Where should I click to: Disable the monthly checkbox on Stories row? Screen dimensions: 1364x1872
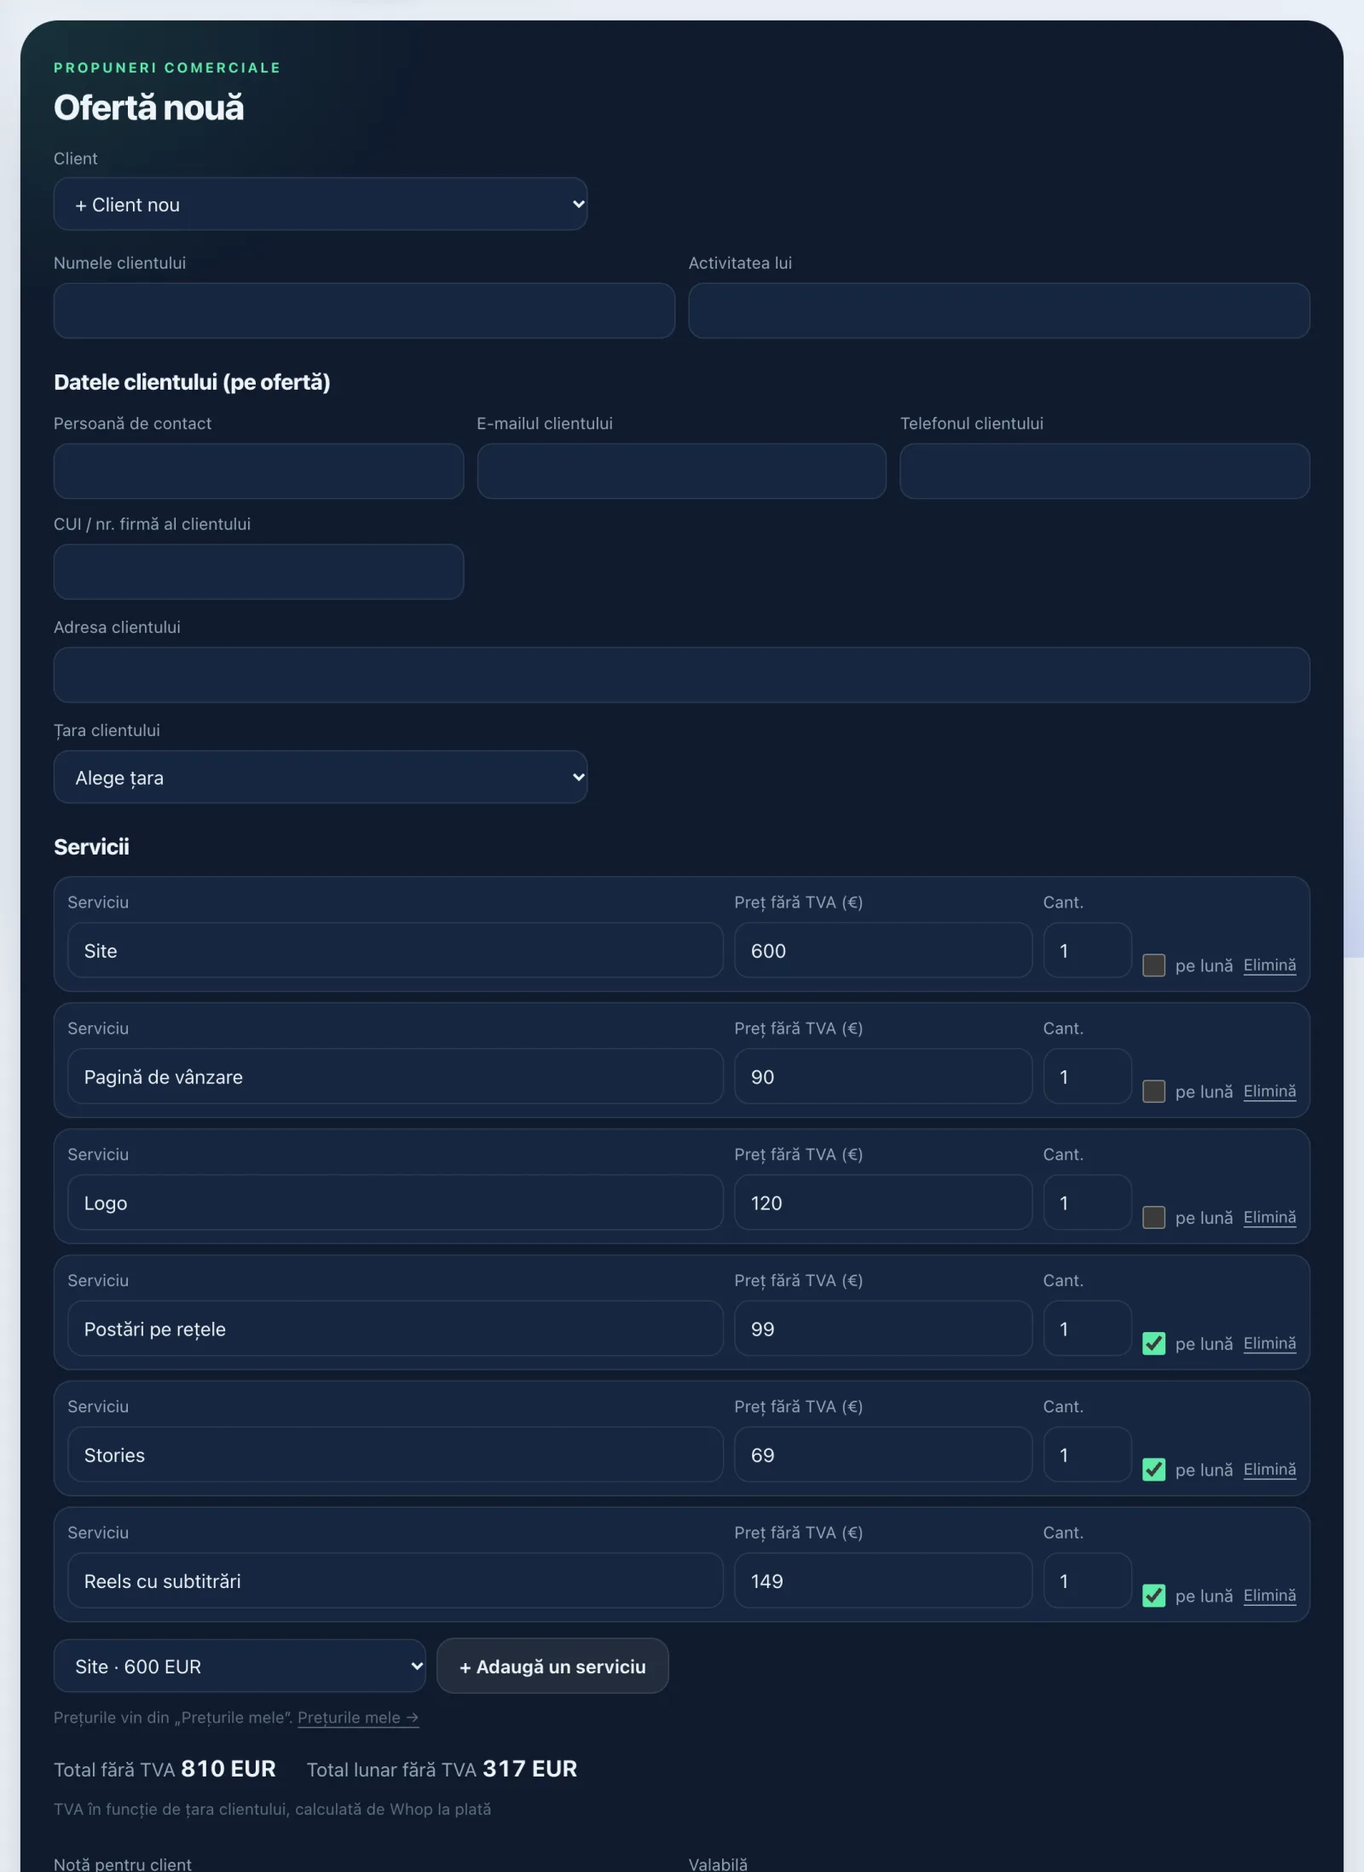click(1153, 1470)
